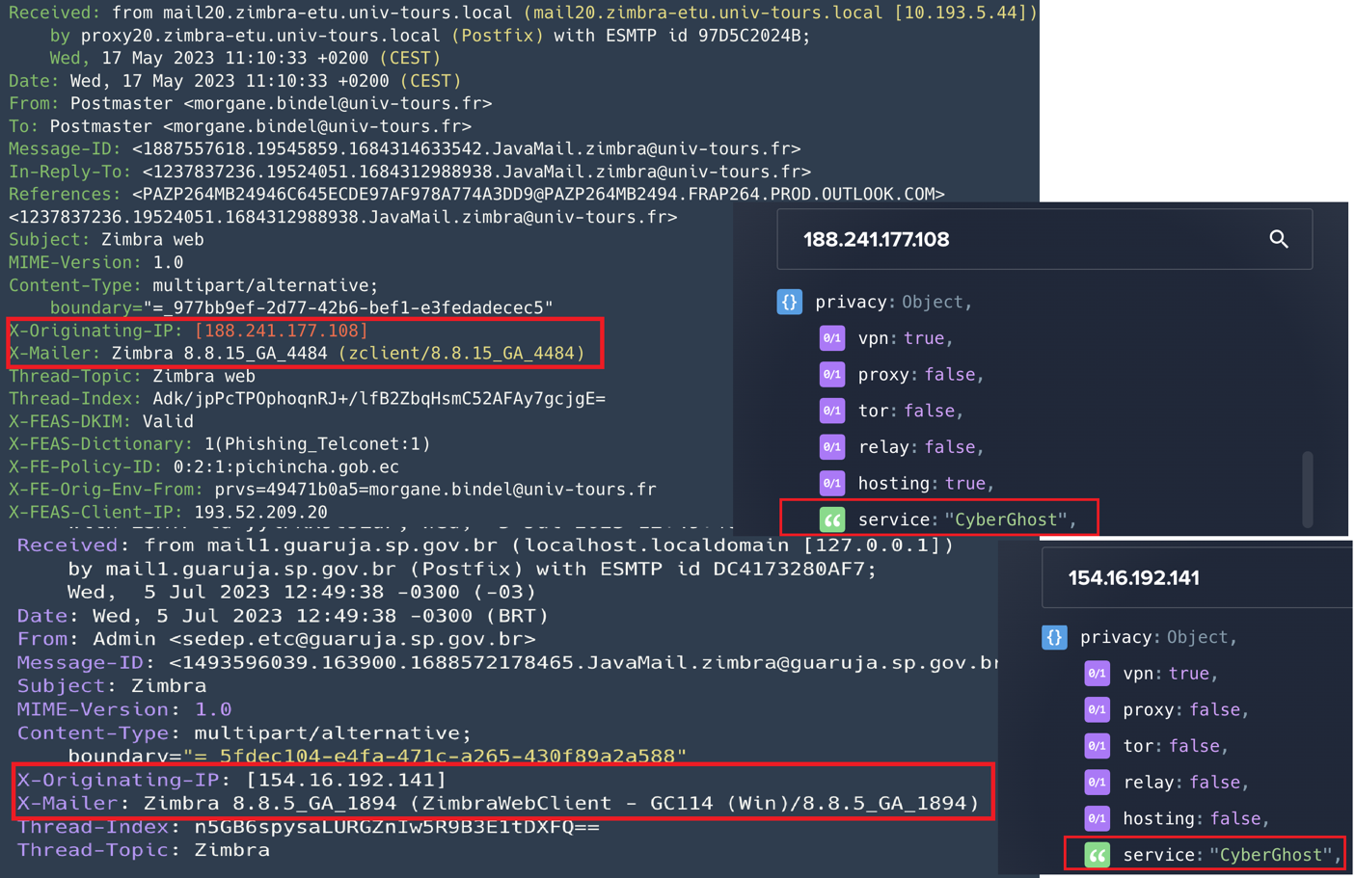Click the Date: Wed, 5 Jul 2023 line
This screenshot has height=878, width=1355.
[x=283, y=616]
